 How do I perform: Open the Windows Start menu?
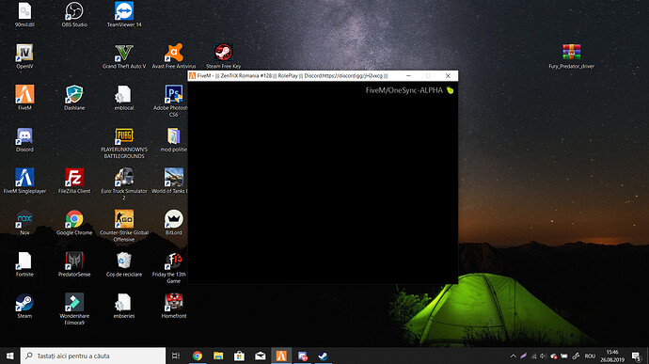[10, 356]
